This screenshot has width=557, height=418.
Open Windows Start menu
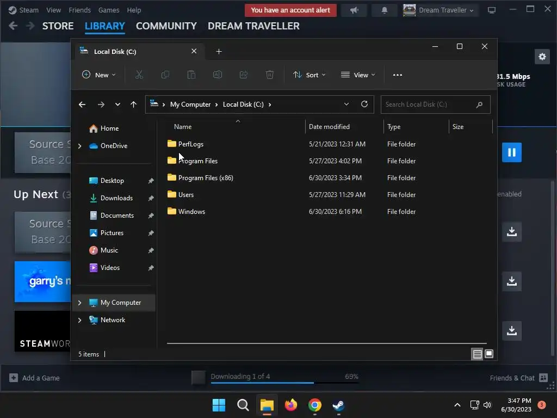219,405
